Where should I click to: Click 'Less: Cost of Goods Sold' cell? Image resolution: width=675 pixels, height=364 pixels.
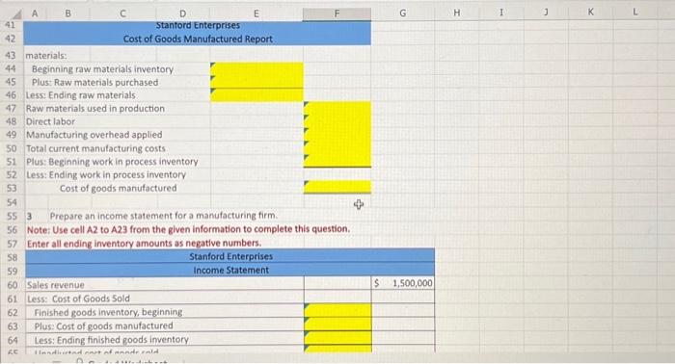click(78, 299)
